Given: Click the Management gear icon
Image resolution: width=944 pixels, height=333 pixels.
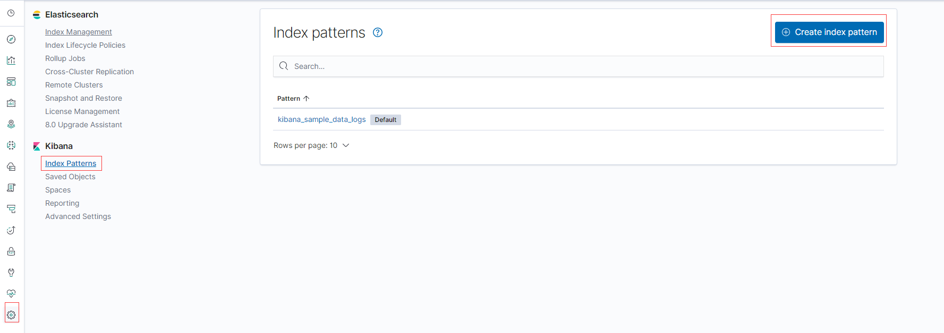Looking at the screenshot, I should (11, 315).
